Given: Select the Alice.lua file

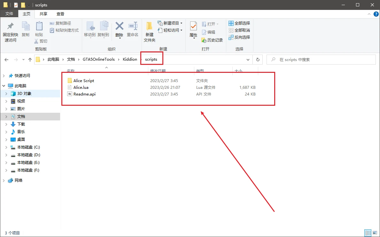Looking at the screenshot, I should (81, 88).
